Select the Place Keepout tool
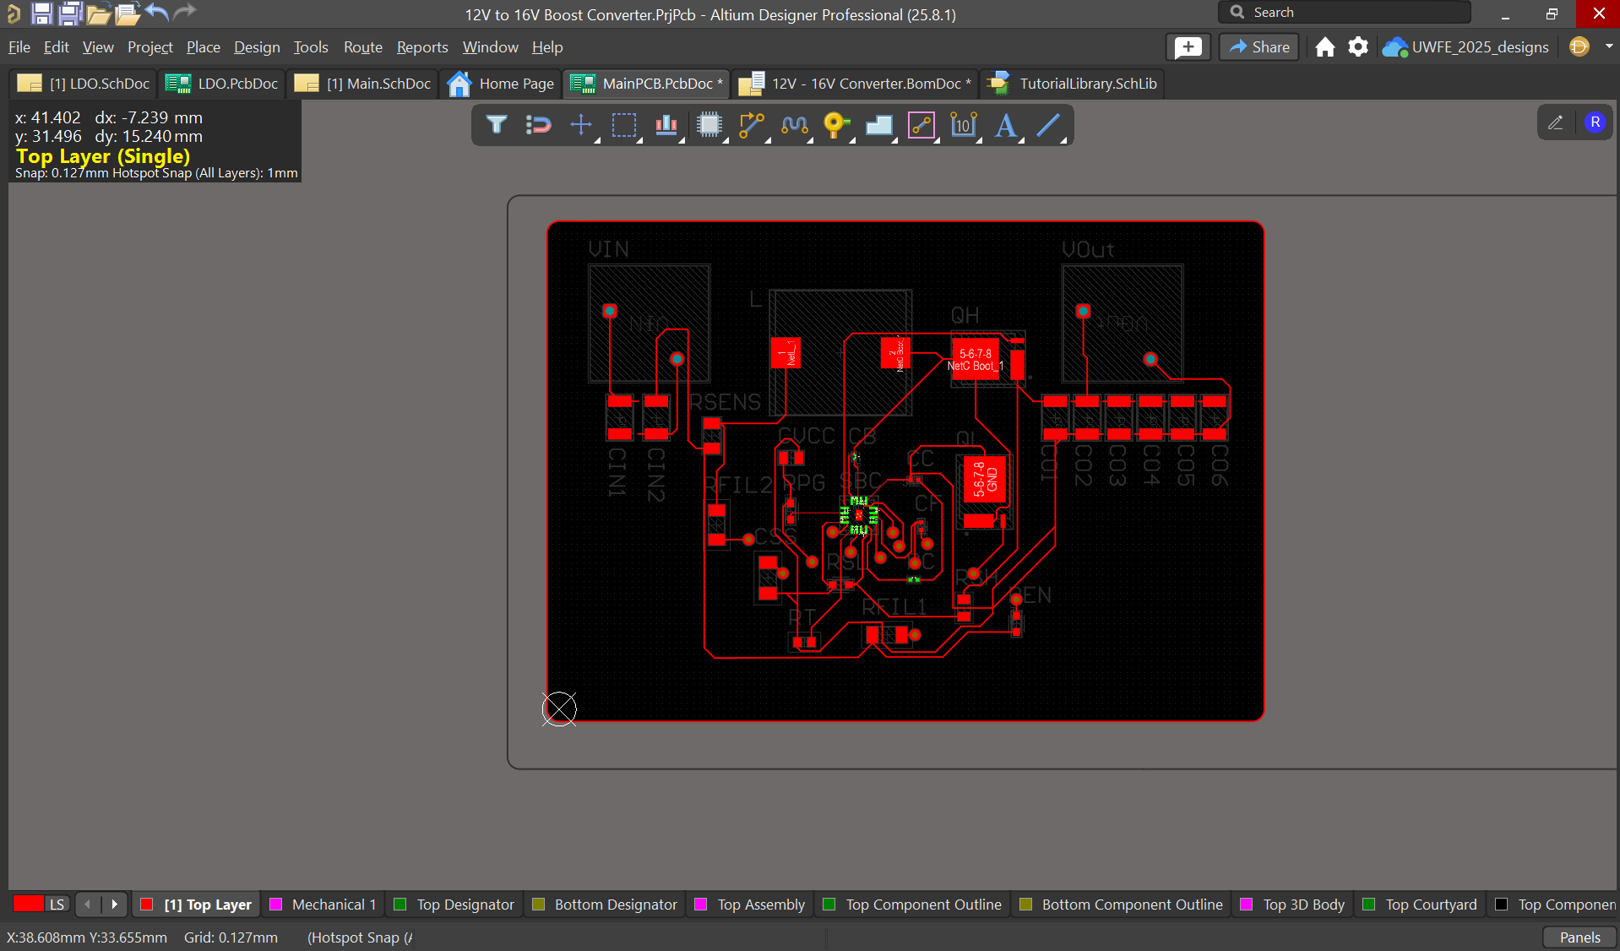Image resolution: width=1620 pixels, height=951 pixels. (921, 125)
